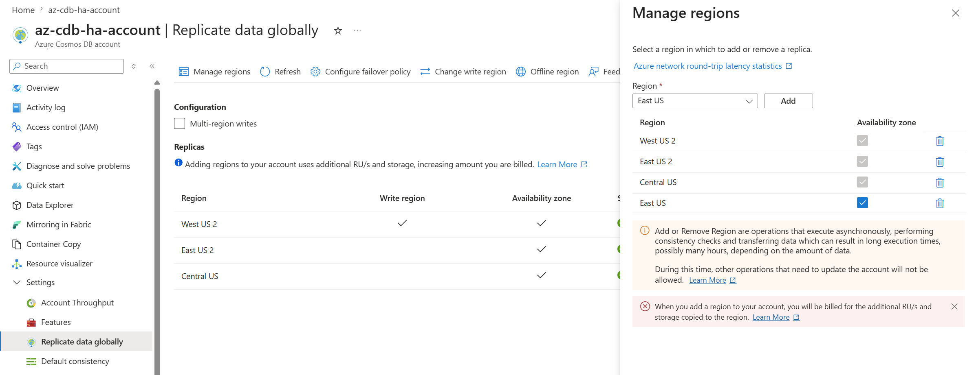Open Learn More in the billing warning
The width and height of the screenshot is (976, 375).
point(776,317)
